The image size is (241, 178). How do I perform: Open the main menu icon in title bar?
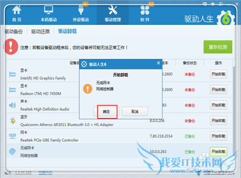tap(221, 4)
